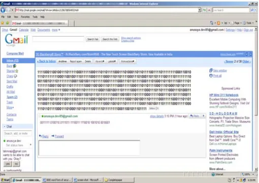Image resolution: width=259 pixels, height=183 pixels.
Task: Open the Tools dropdown in IE command bar
Action: [x=248, y=23]
